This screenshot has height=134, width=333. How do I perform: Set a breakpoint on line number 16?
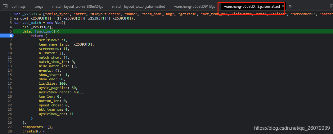tap(10, 79)
